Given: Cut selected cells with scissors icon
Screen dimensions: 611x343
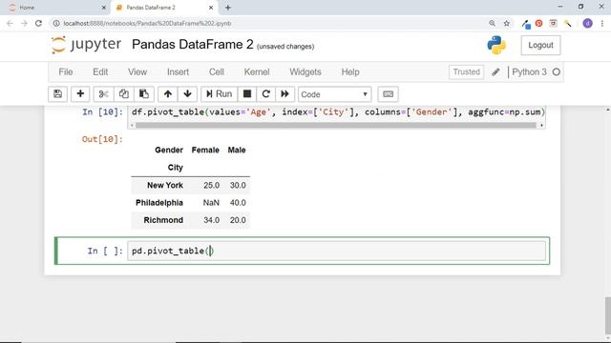Looking at the screenshot, I should pos(103,94).
